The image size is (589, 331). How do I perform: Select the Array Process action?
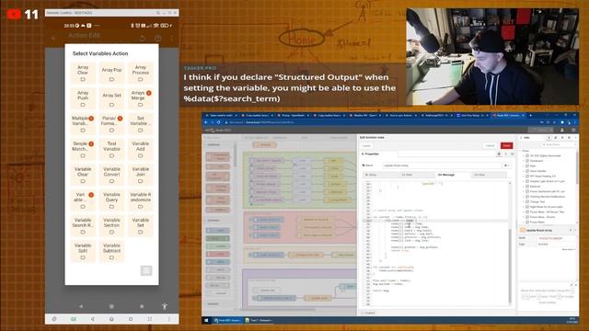click(140, 74)
